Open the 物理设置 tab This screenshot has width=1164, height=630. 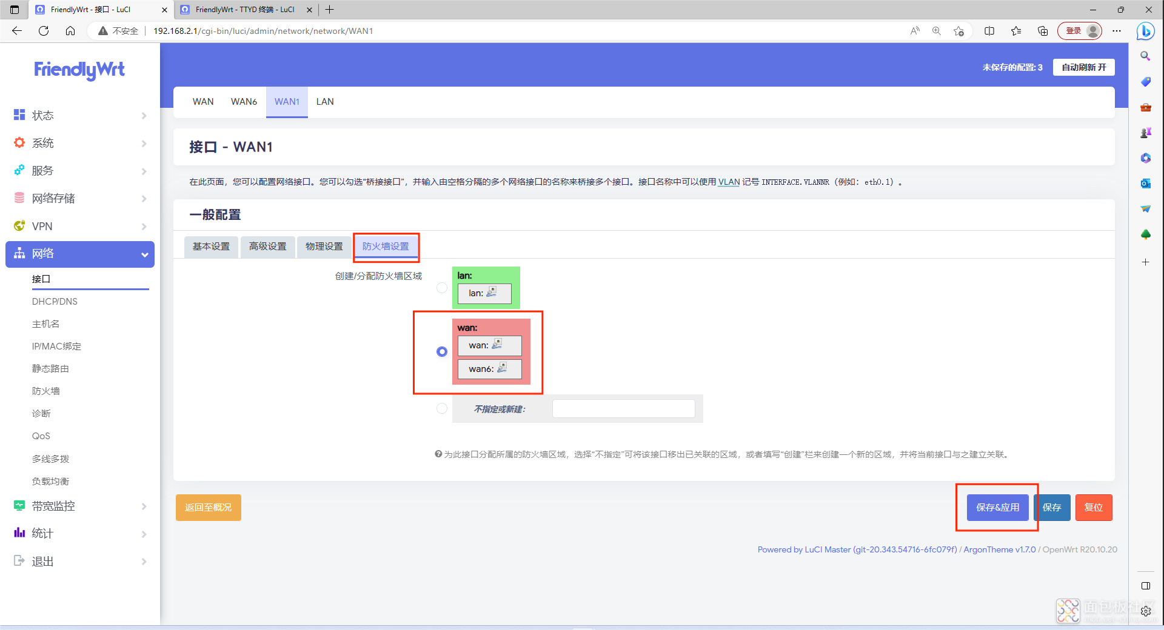coord(324,247)
